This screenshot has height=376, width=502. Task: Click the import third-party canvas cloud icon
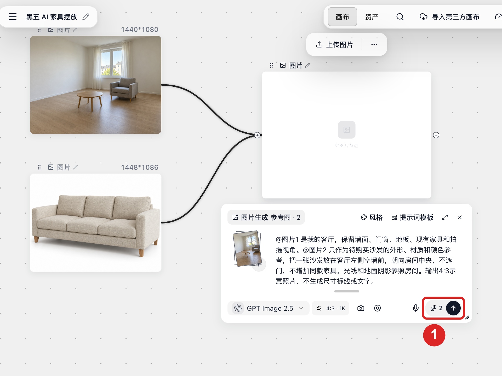(423, 17)
